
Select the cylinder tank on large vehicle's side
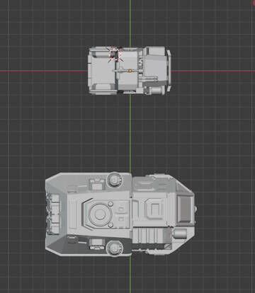[179, 234]
